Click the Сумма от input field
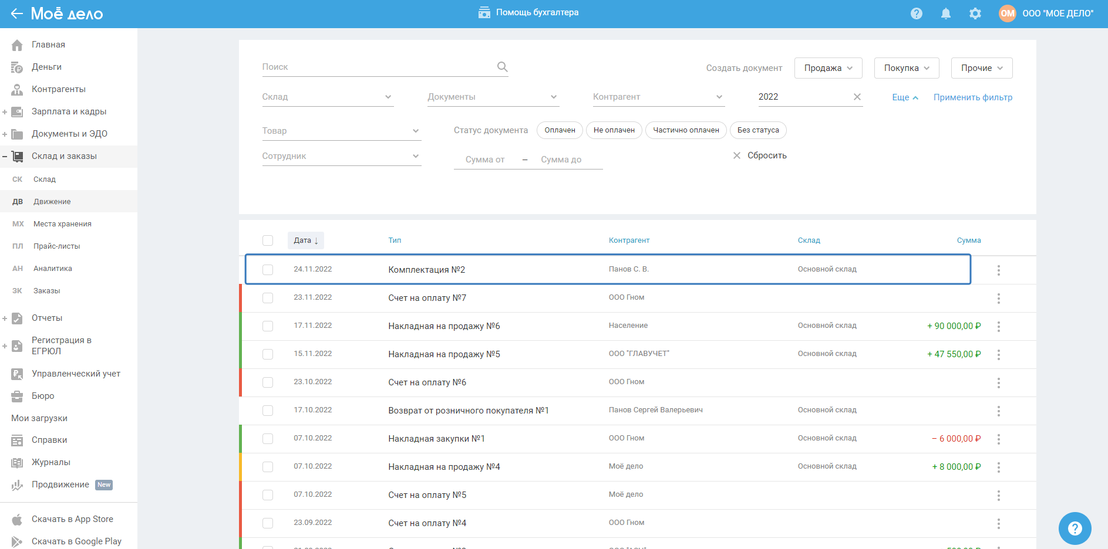 tap(485, 160)
